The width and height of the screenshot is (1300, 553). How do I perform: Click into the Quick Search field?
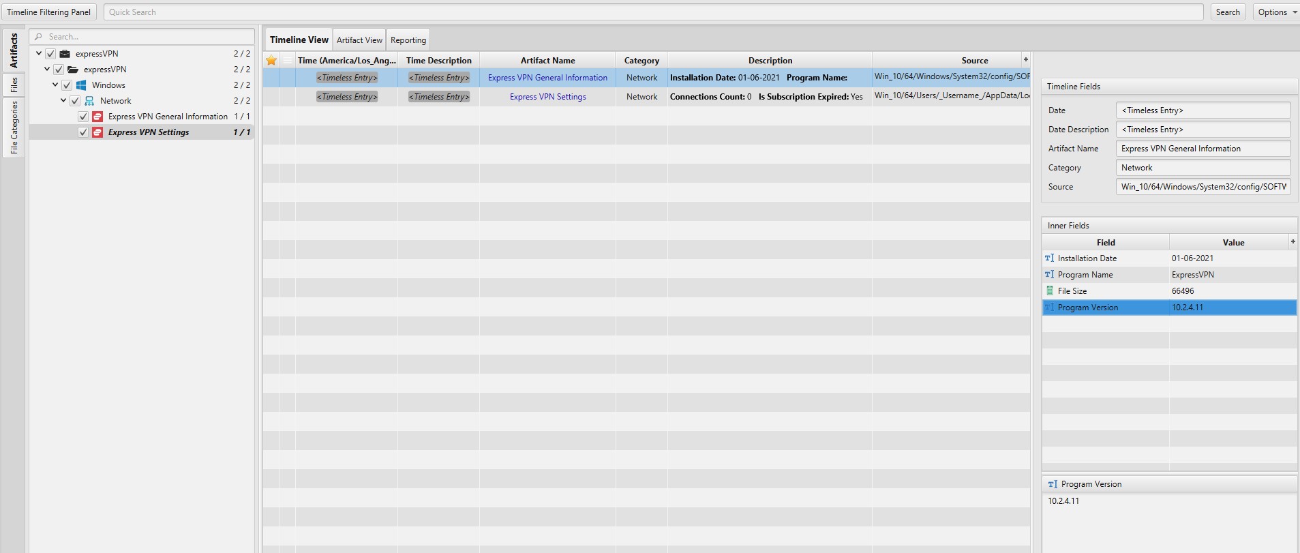click(x=653, y=12)
